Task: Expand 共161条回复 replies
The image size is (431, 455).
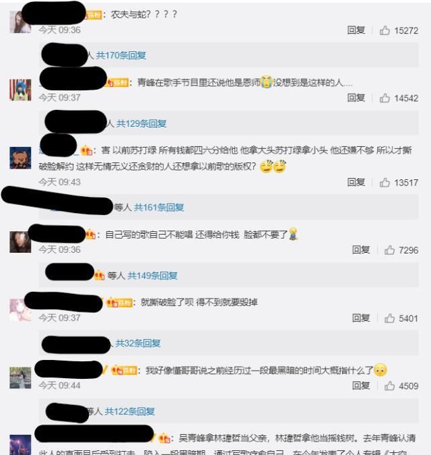Action: tap(159, 207)
